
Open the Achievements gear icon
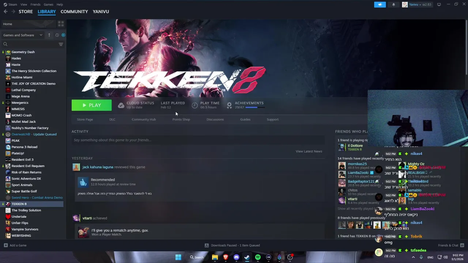coord(229,105)
